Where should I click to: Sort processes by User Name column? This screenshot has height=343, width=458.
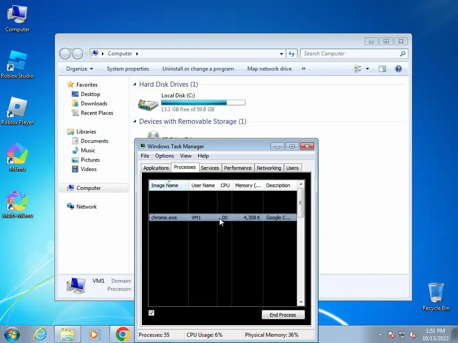click(203, 185)
